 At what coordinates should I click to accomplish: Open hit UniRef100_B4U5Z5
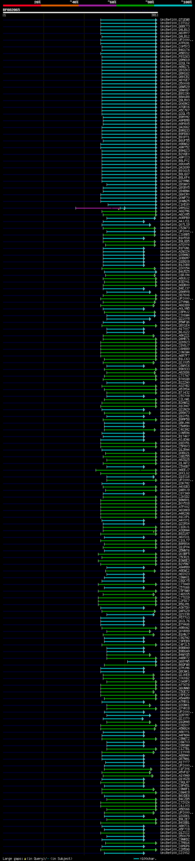[175, 272]
